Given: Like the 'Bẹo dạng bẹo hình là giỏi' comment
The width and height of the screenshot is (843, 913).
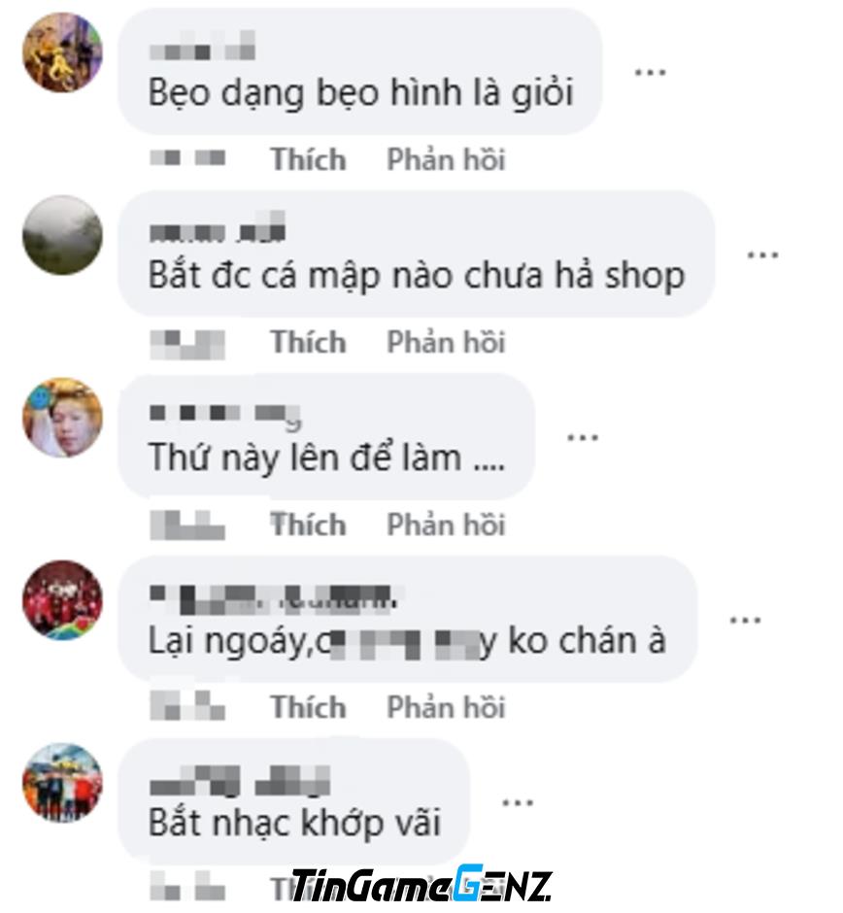Looking at the screenshot, I should [x=308, y=159].
